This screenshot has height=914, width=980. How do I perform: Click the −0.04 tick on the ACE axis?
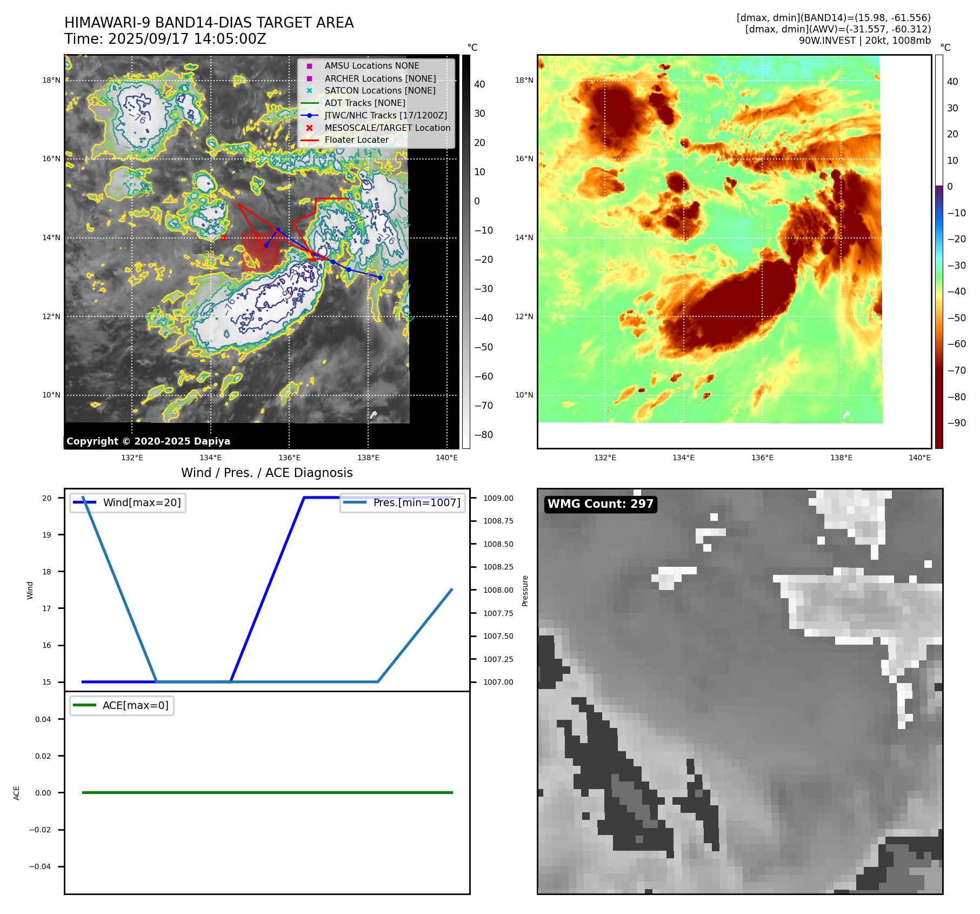(x=40, y=866)
